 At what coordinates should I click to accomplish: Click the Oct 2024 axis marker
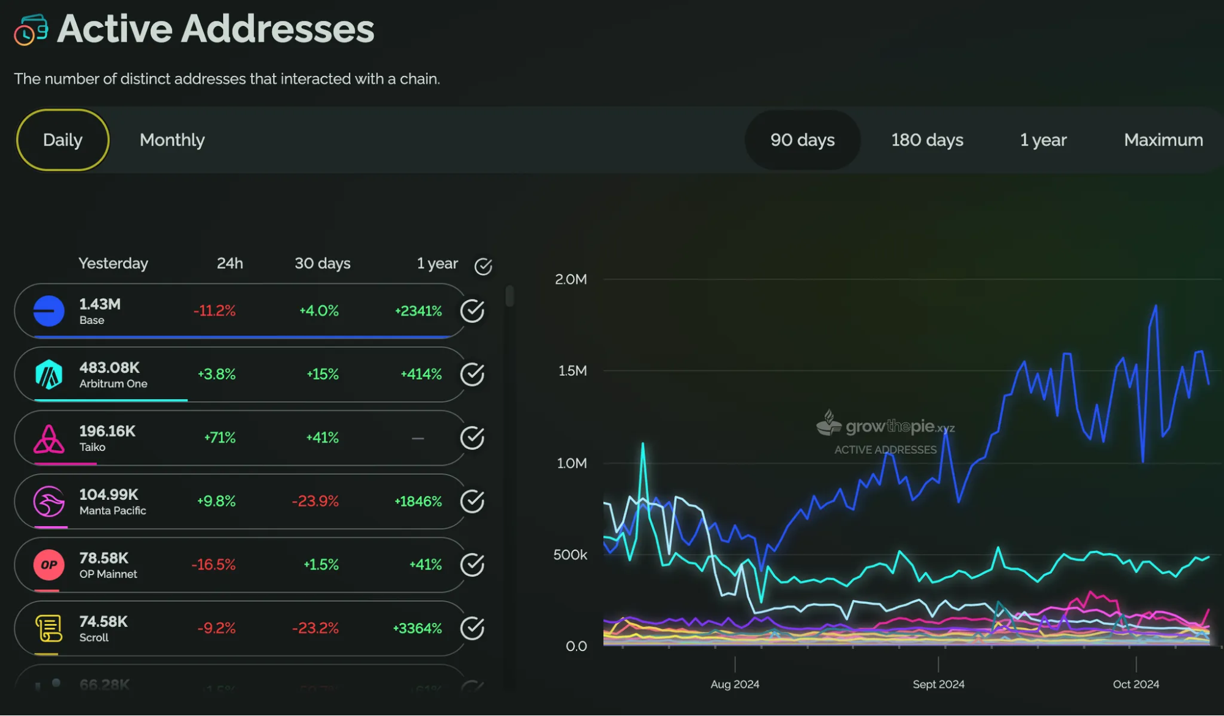[x=1136, y=684]
